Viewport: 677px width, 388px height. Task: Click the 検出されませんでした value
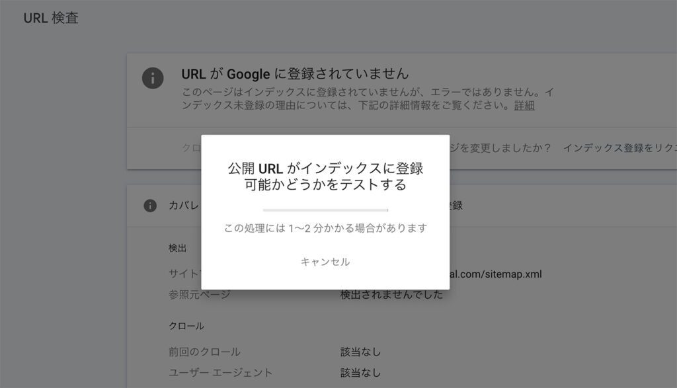click(x=391, y=295)
